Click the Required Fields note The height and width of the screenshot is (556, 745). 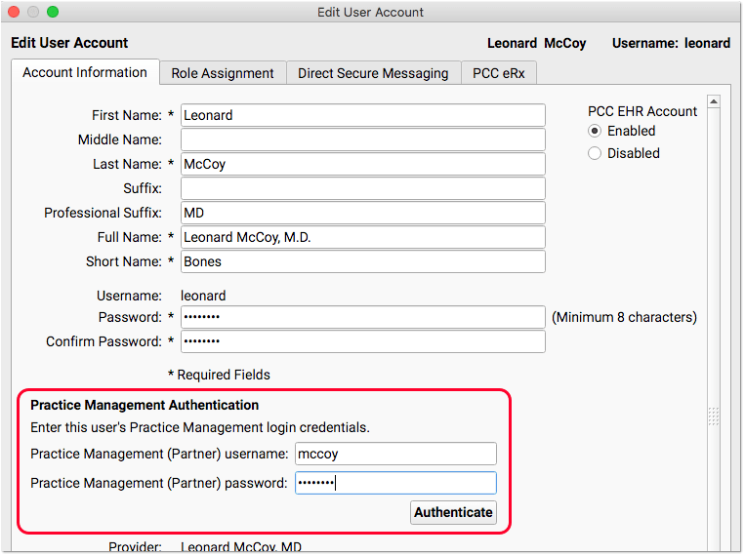click(219, 375)
